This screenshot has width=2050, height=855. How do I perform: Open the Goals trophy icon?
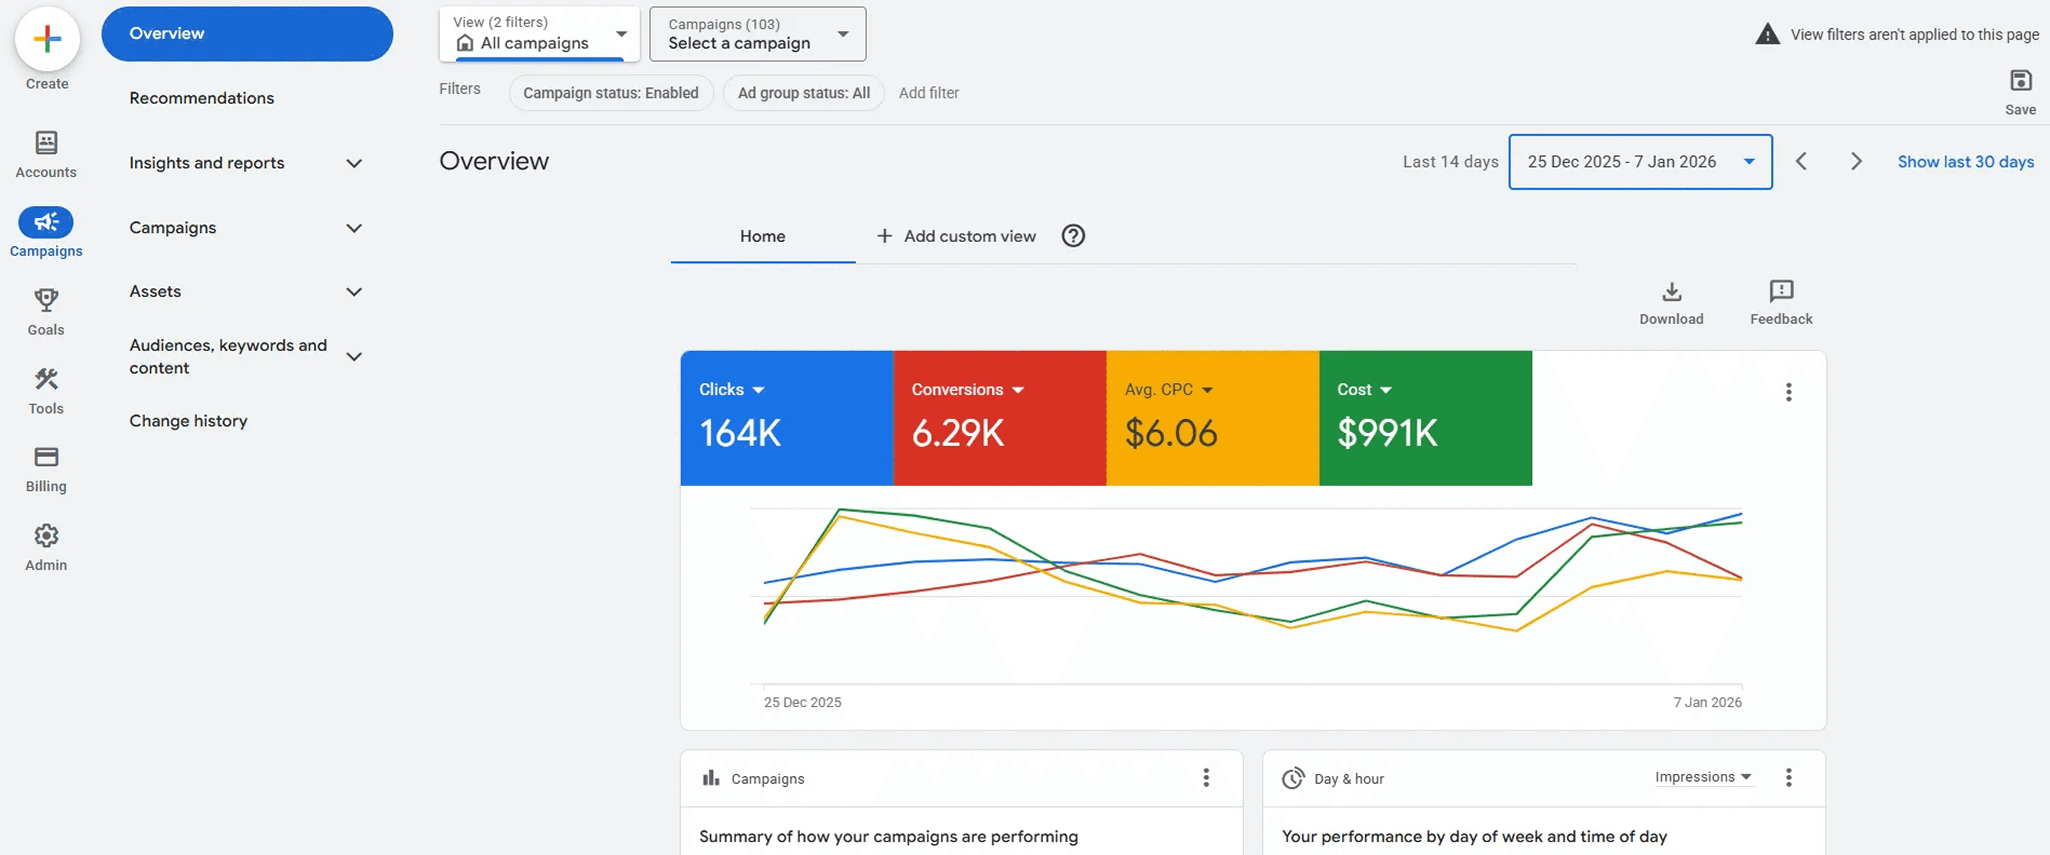click(46, 300)
